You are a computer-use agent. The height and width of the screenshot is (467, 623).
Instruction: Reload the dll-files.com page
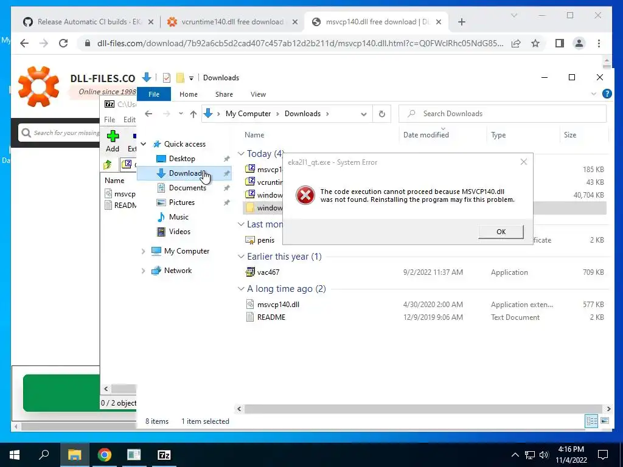click(x=63, y=43)
